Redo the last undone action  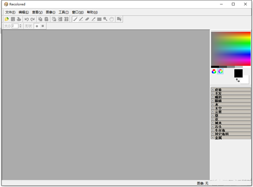point(32,19)
